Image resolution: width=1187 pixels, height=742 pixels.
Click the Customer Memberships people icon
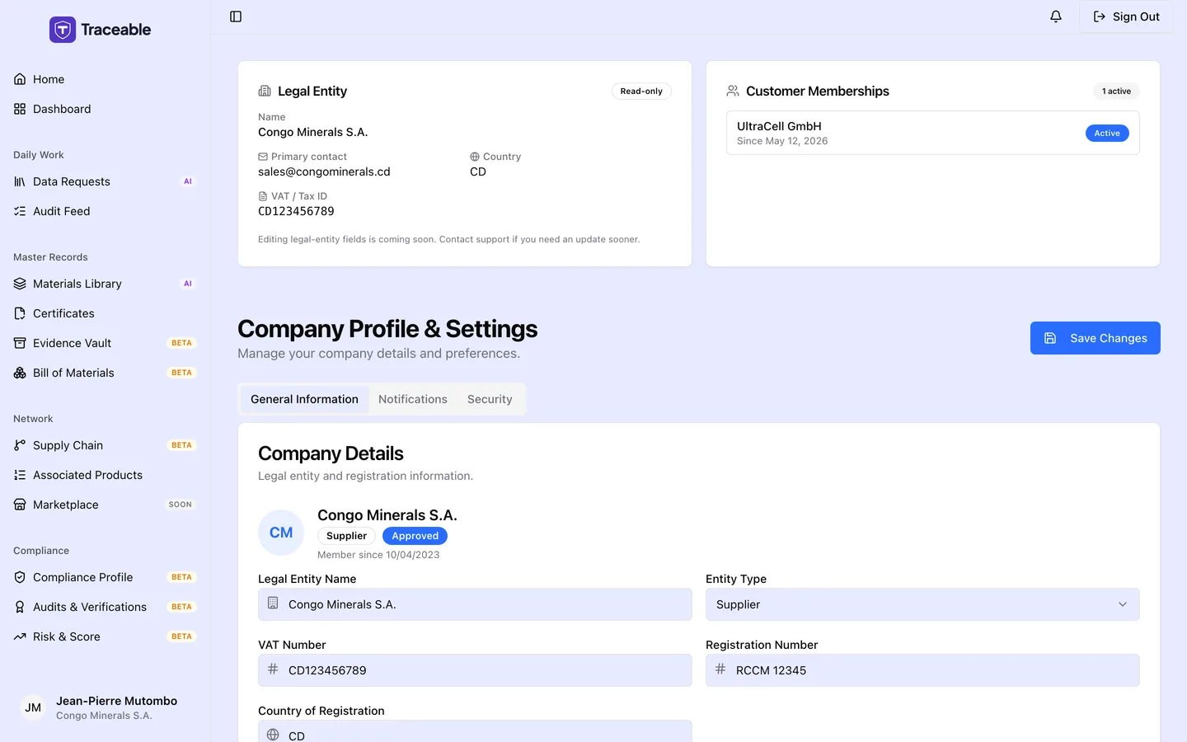733,91
